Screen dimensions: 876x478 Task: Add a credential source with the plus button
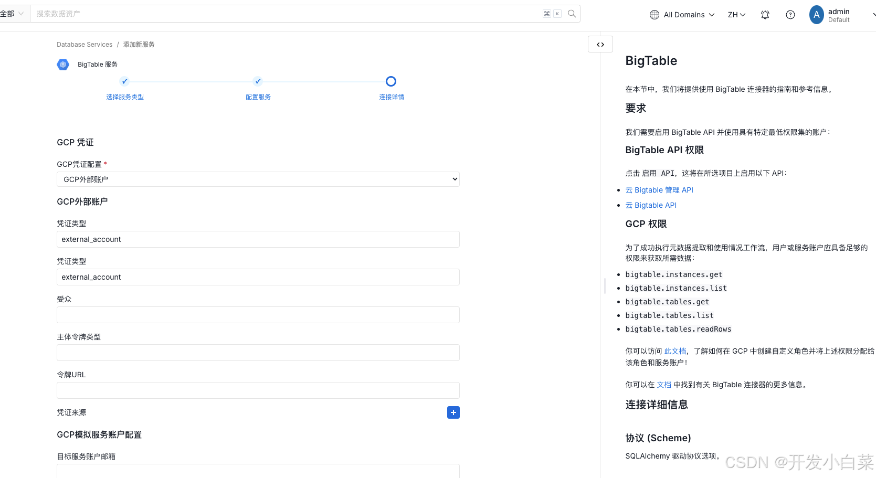tap(453, 412)
